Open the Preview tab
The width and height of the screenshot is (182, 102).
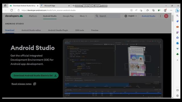[x=95, y=30]
